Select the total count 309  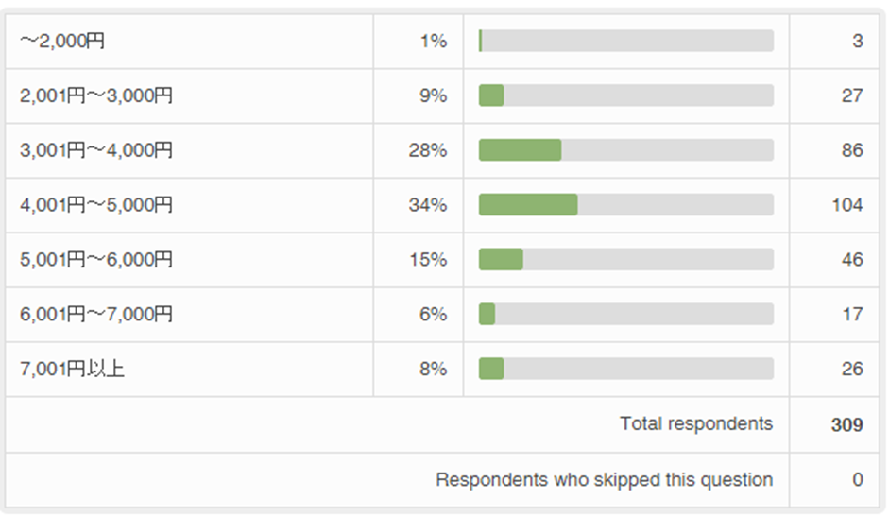pos(846,425)
